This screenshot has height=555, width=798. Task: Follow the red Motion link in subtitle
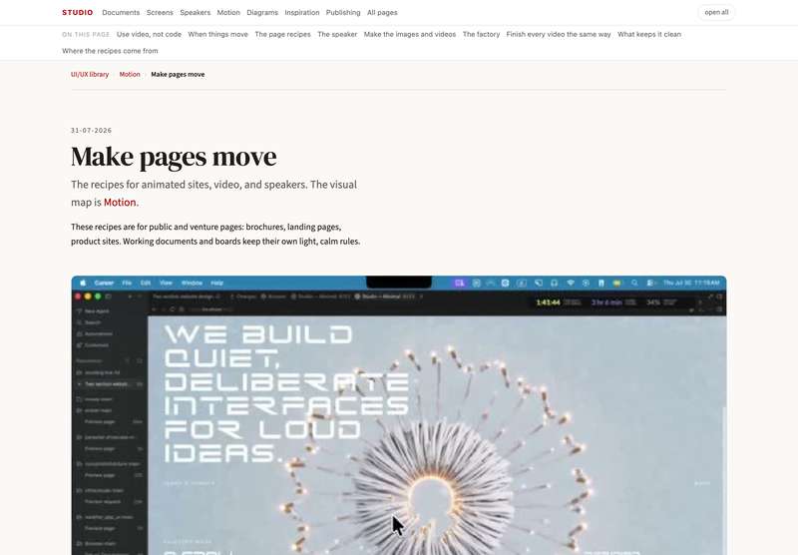[x=120, y=203]
